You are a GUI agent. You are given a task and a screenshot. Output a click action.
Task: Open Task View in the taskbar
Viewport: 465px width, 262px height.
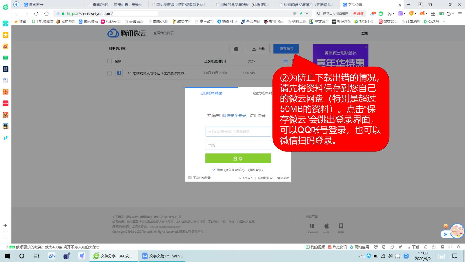tap(36, 256)
